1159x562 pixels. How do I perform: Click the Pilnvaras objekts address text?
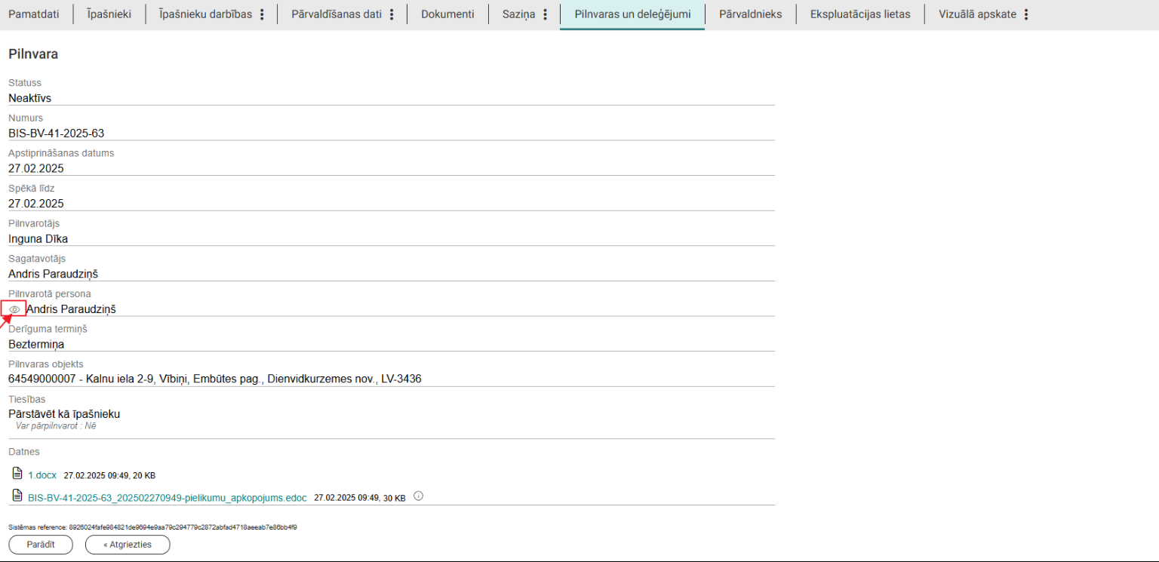pyautogui.click(x=215, y=379)
